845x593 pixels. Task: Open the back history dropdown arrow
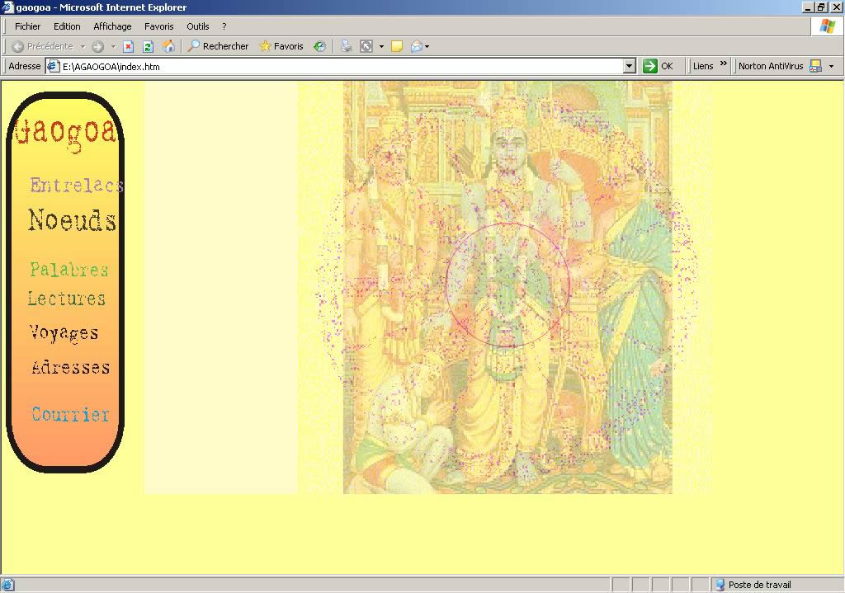(83, 46)
